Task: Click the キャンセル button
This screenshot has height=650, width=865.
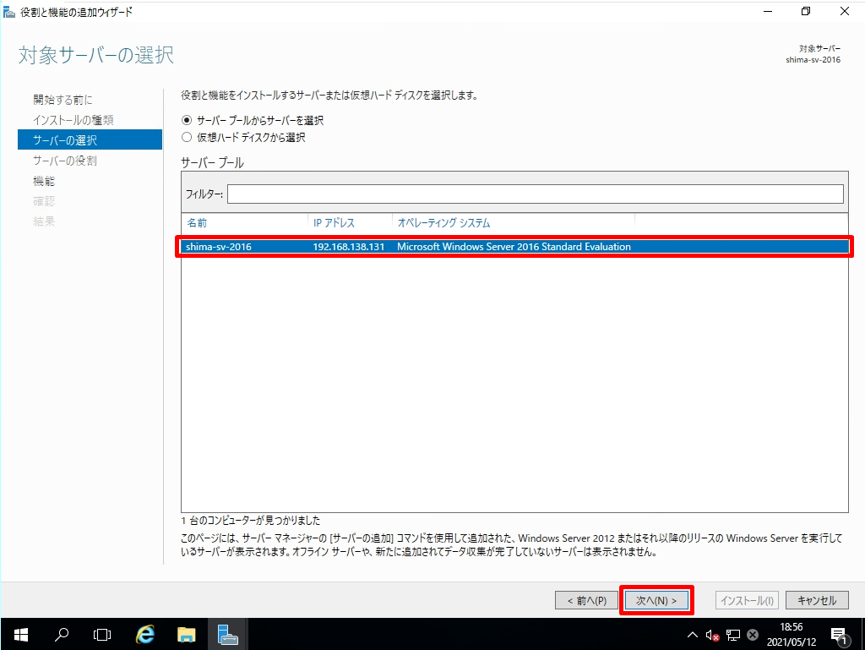Action: tap(817, 600)
